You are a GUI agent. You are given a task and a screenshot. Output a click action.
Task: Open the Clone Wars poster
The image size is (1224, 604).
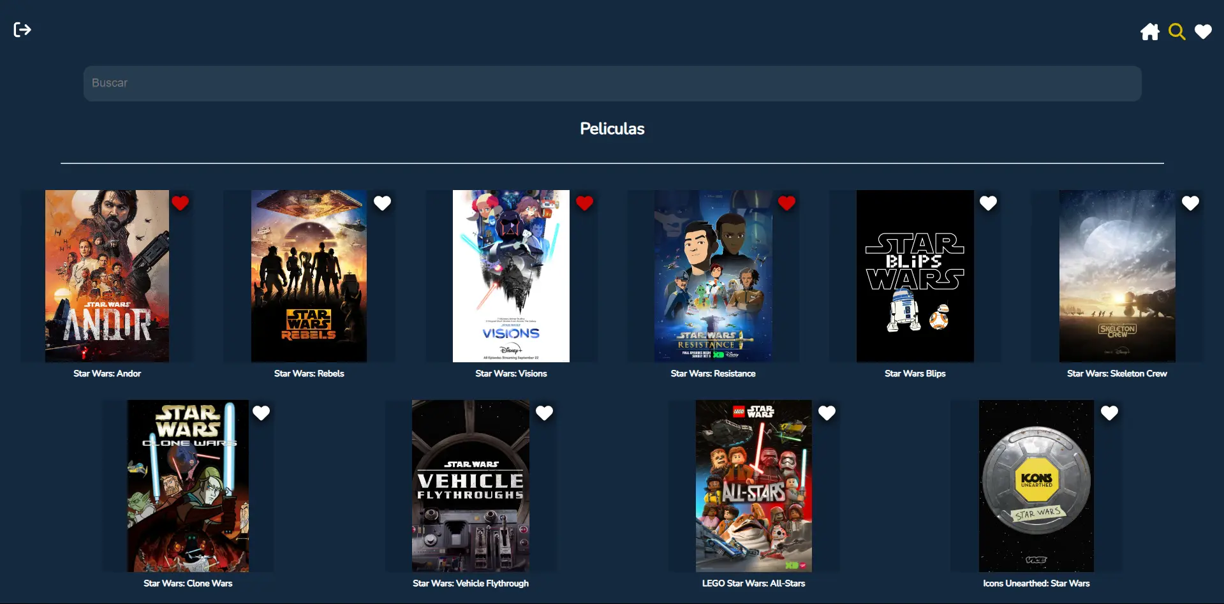coord(188,486)
